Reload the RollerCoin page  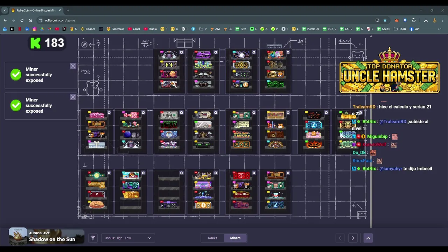[x=22, y=20]
